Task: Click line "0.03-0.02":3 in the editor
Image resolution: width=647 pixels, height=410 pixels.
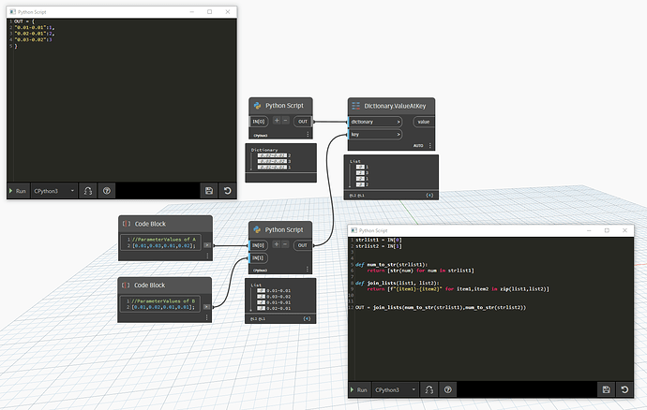Action: (x=34, y=39)
